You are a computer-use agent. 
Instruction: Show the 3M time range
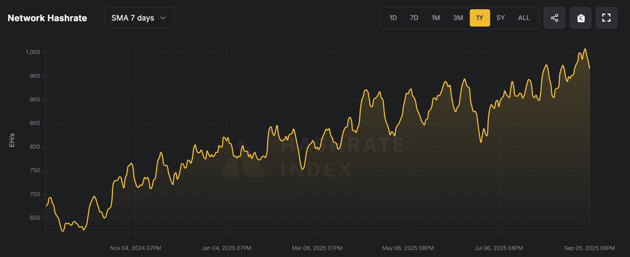[x=458, y=18]
